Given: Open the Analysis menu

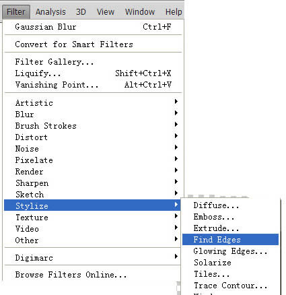Looking at the screenshot, I should (x=50, y=12).
